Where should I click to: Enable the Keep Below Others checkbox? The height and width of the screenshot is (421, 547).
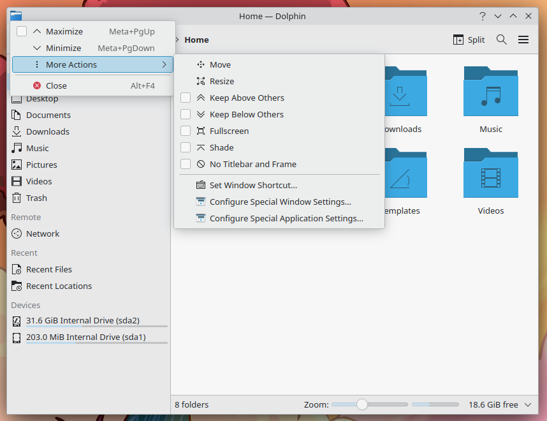click(x=186, y=115)
